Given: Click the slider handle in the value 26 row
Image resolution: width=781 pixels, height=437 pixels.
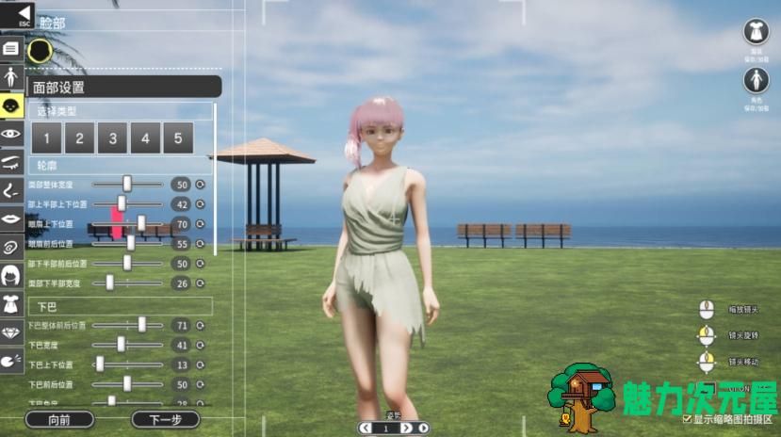Looking at the screenshot, I should [x=109, y=283].
